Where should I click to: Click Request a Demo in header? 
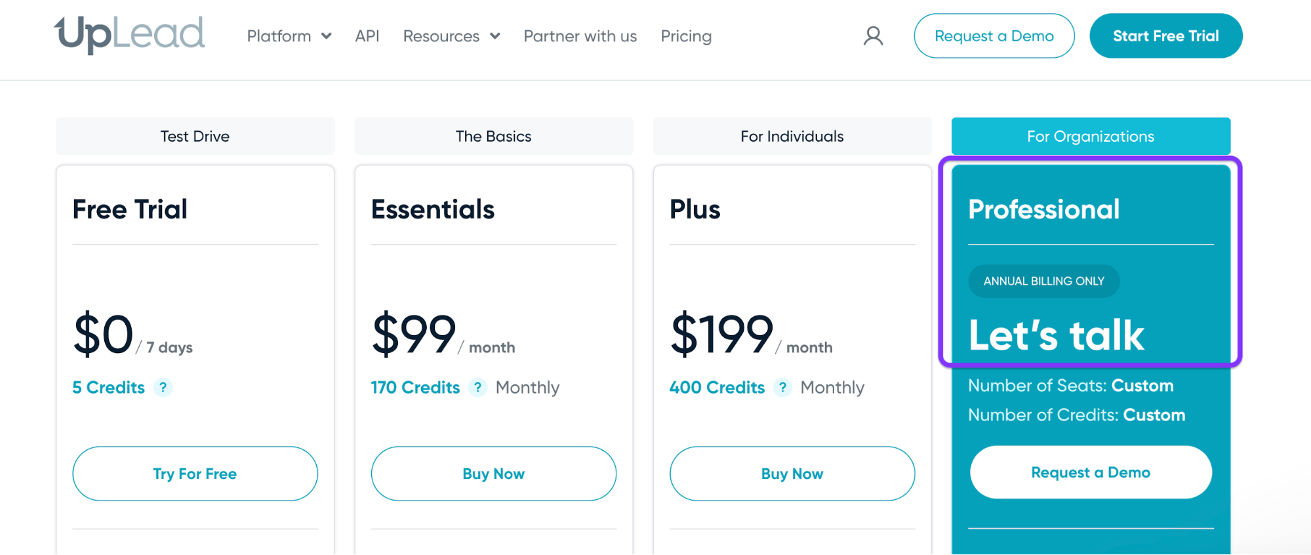coord(994,36)
